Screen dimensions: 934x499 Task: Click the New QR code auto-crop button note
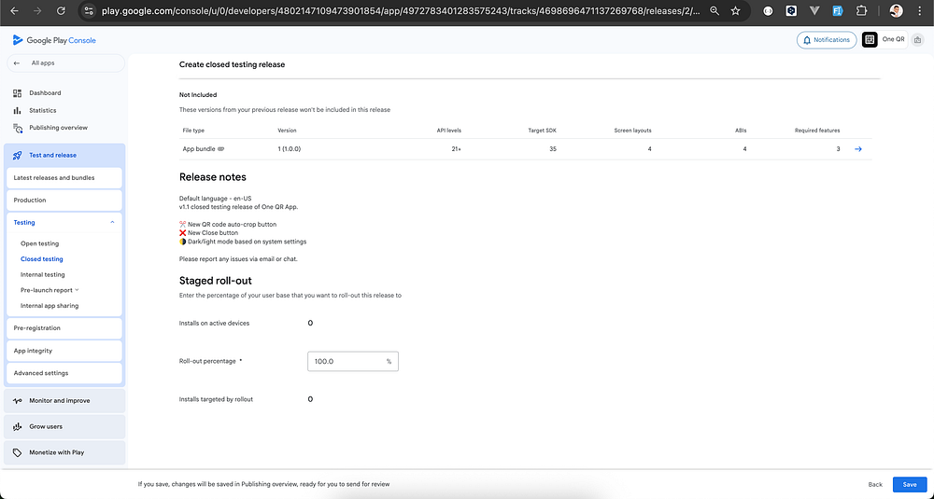coord(228,224)
